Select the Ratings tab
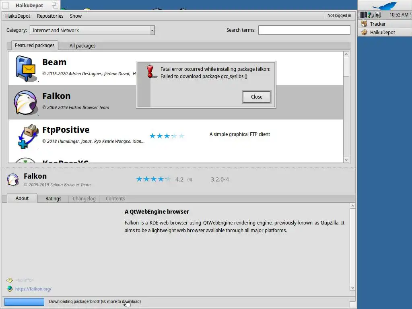 point(53,199)
